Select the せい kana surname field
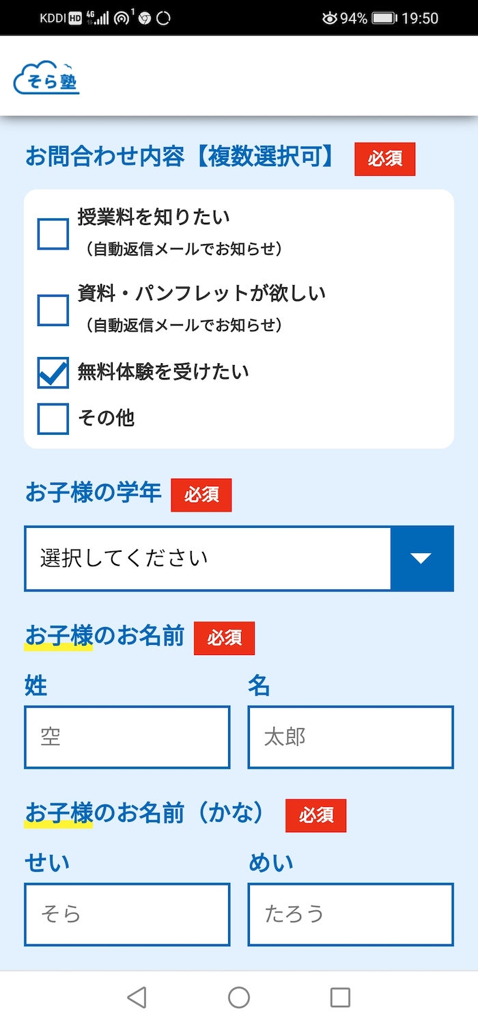Image resolution: width=478 pixels, height=1025 pixels. (127, 914)
